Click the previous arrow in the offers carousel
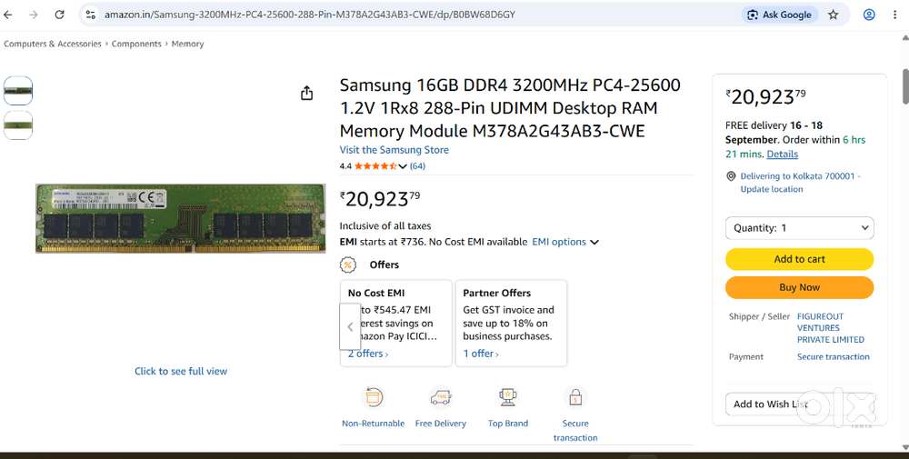Image resolution: width=909 pixels, height=459 pixels. click(350, 327)
